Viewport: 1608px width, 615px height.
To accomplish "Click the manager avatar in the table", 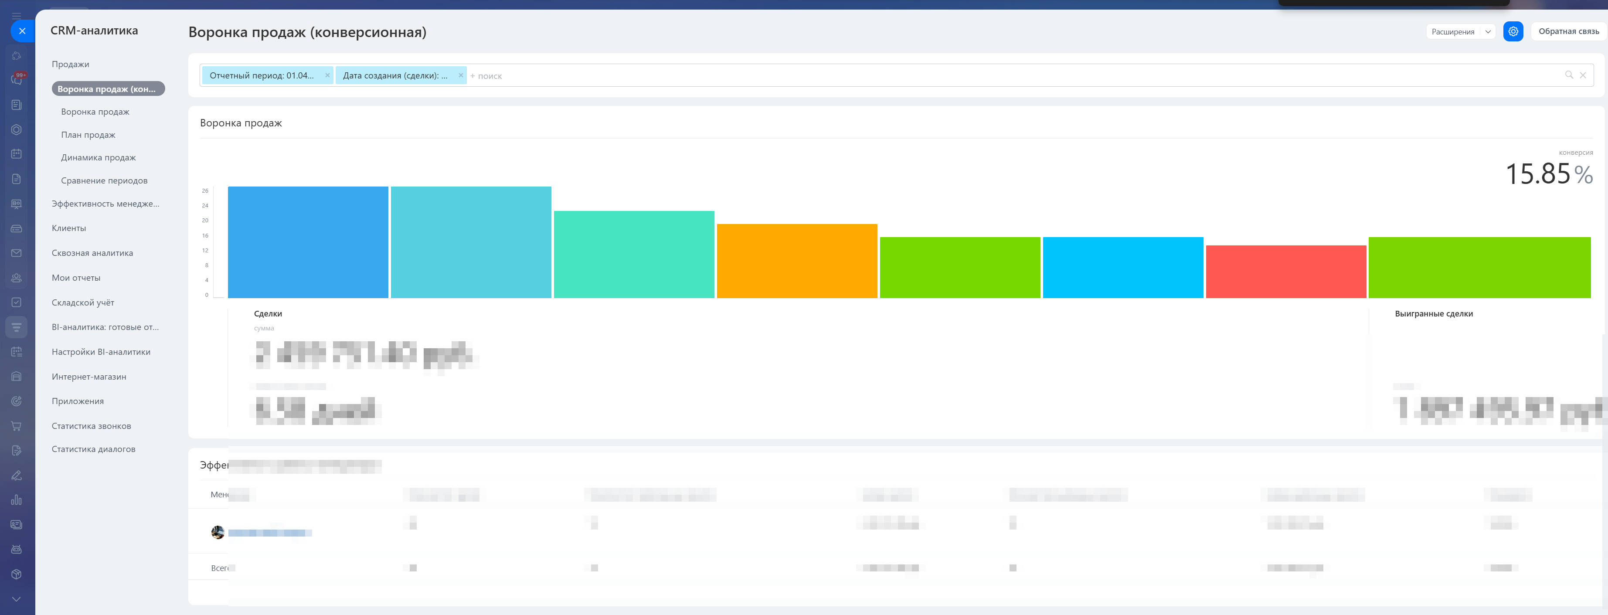I will tap(218, 533).
